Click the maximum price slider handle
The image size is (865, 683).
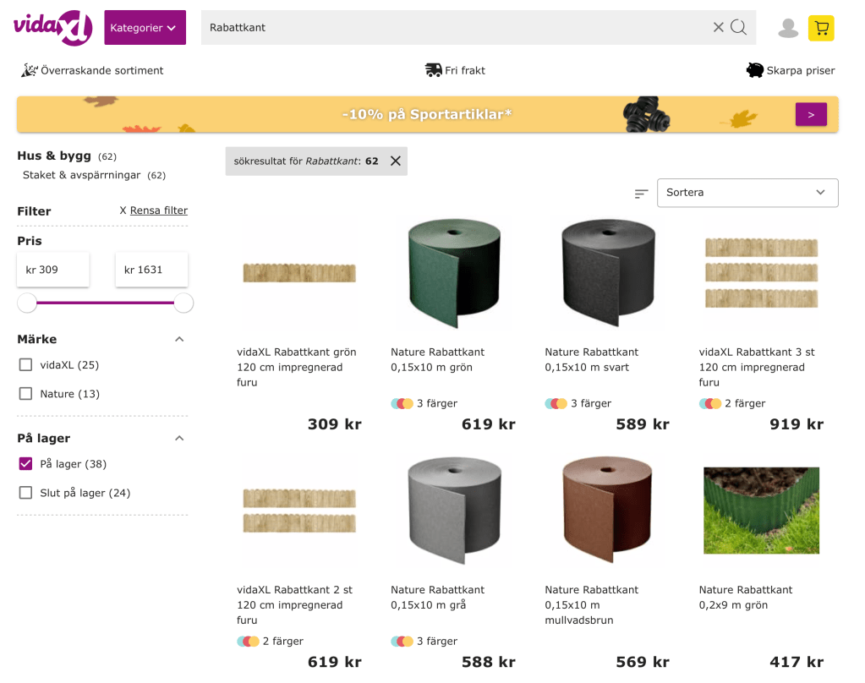[x=183, y=303]
